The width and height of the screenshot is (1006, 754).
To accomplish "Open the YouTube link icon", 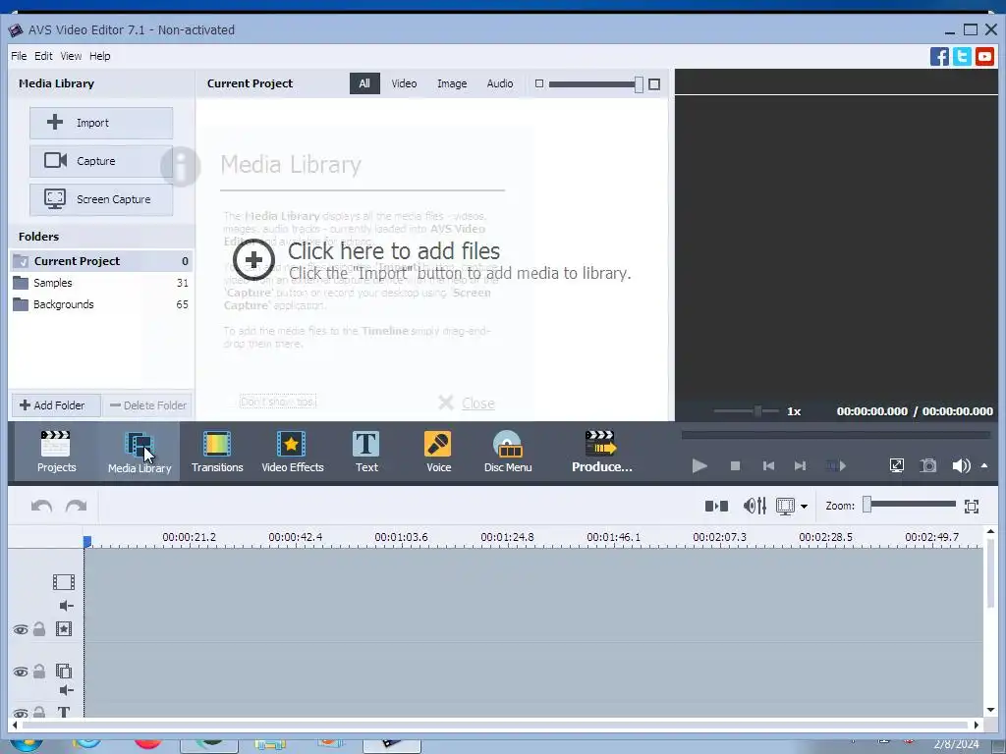I will point(984,56).
